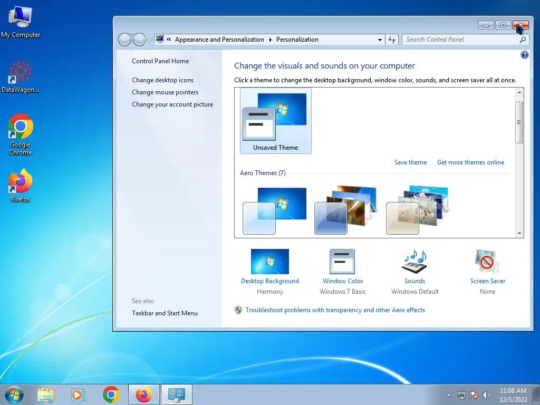
Task: Click the theme list scrollbar thumb
Action: tap(519, 122)
